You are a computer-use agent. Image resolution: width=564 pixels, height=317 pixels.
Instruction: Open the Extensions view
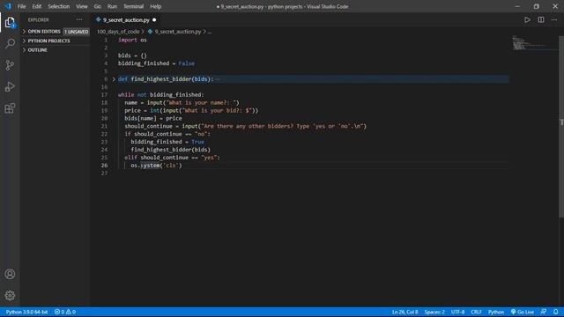coord(10,108)
